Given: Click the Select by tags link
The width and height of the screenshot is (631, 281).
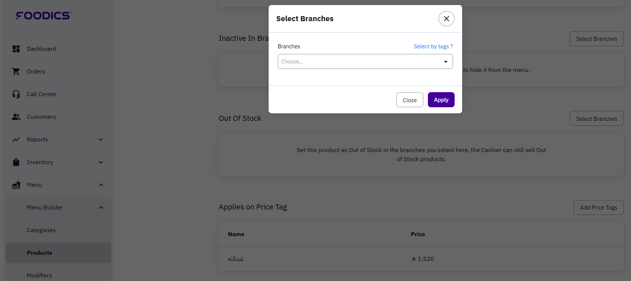Looking at the screenshot, I should click(433, 46).
